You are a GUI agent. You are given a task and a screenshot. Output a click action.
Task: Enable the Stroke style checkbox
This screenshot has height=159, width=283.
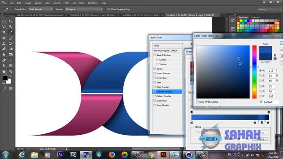154,69
